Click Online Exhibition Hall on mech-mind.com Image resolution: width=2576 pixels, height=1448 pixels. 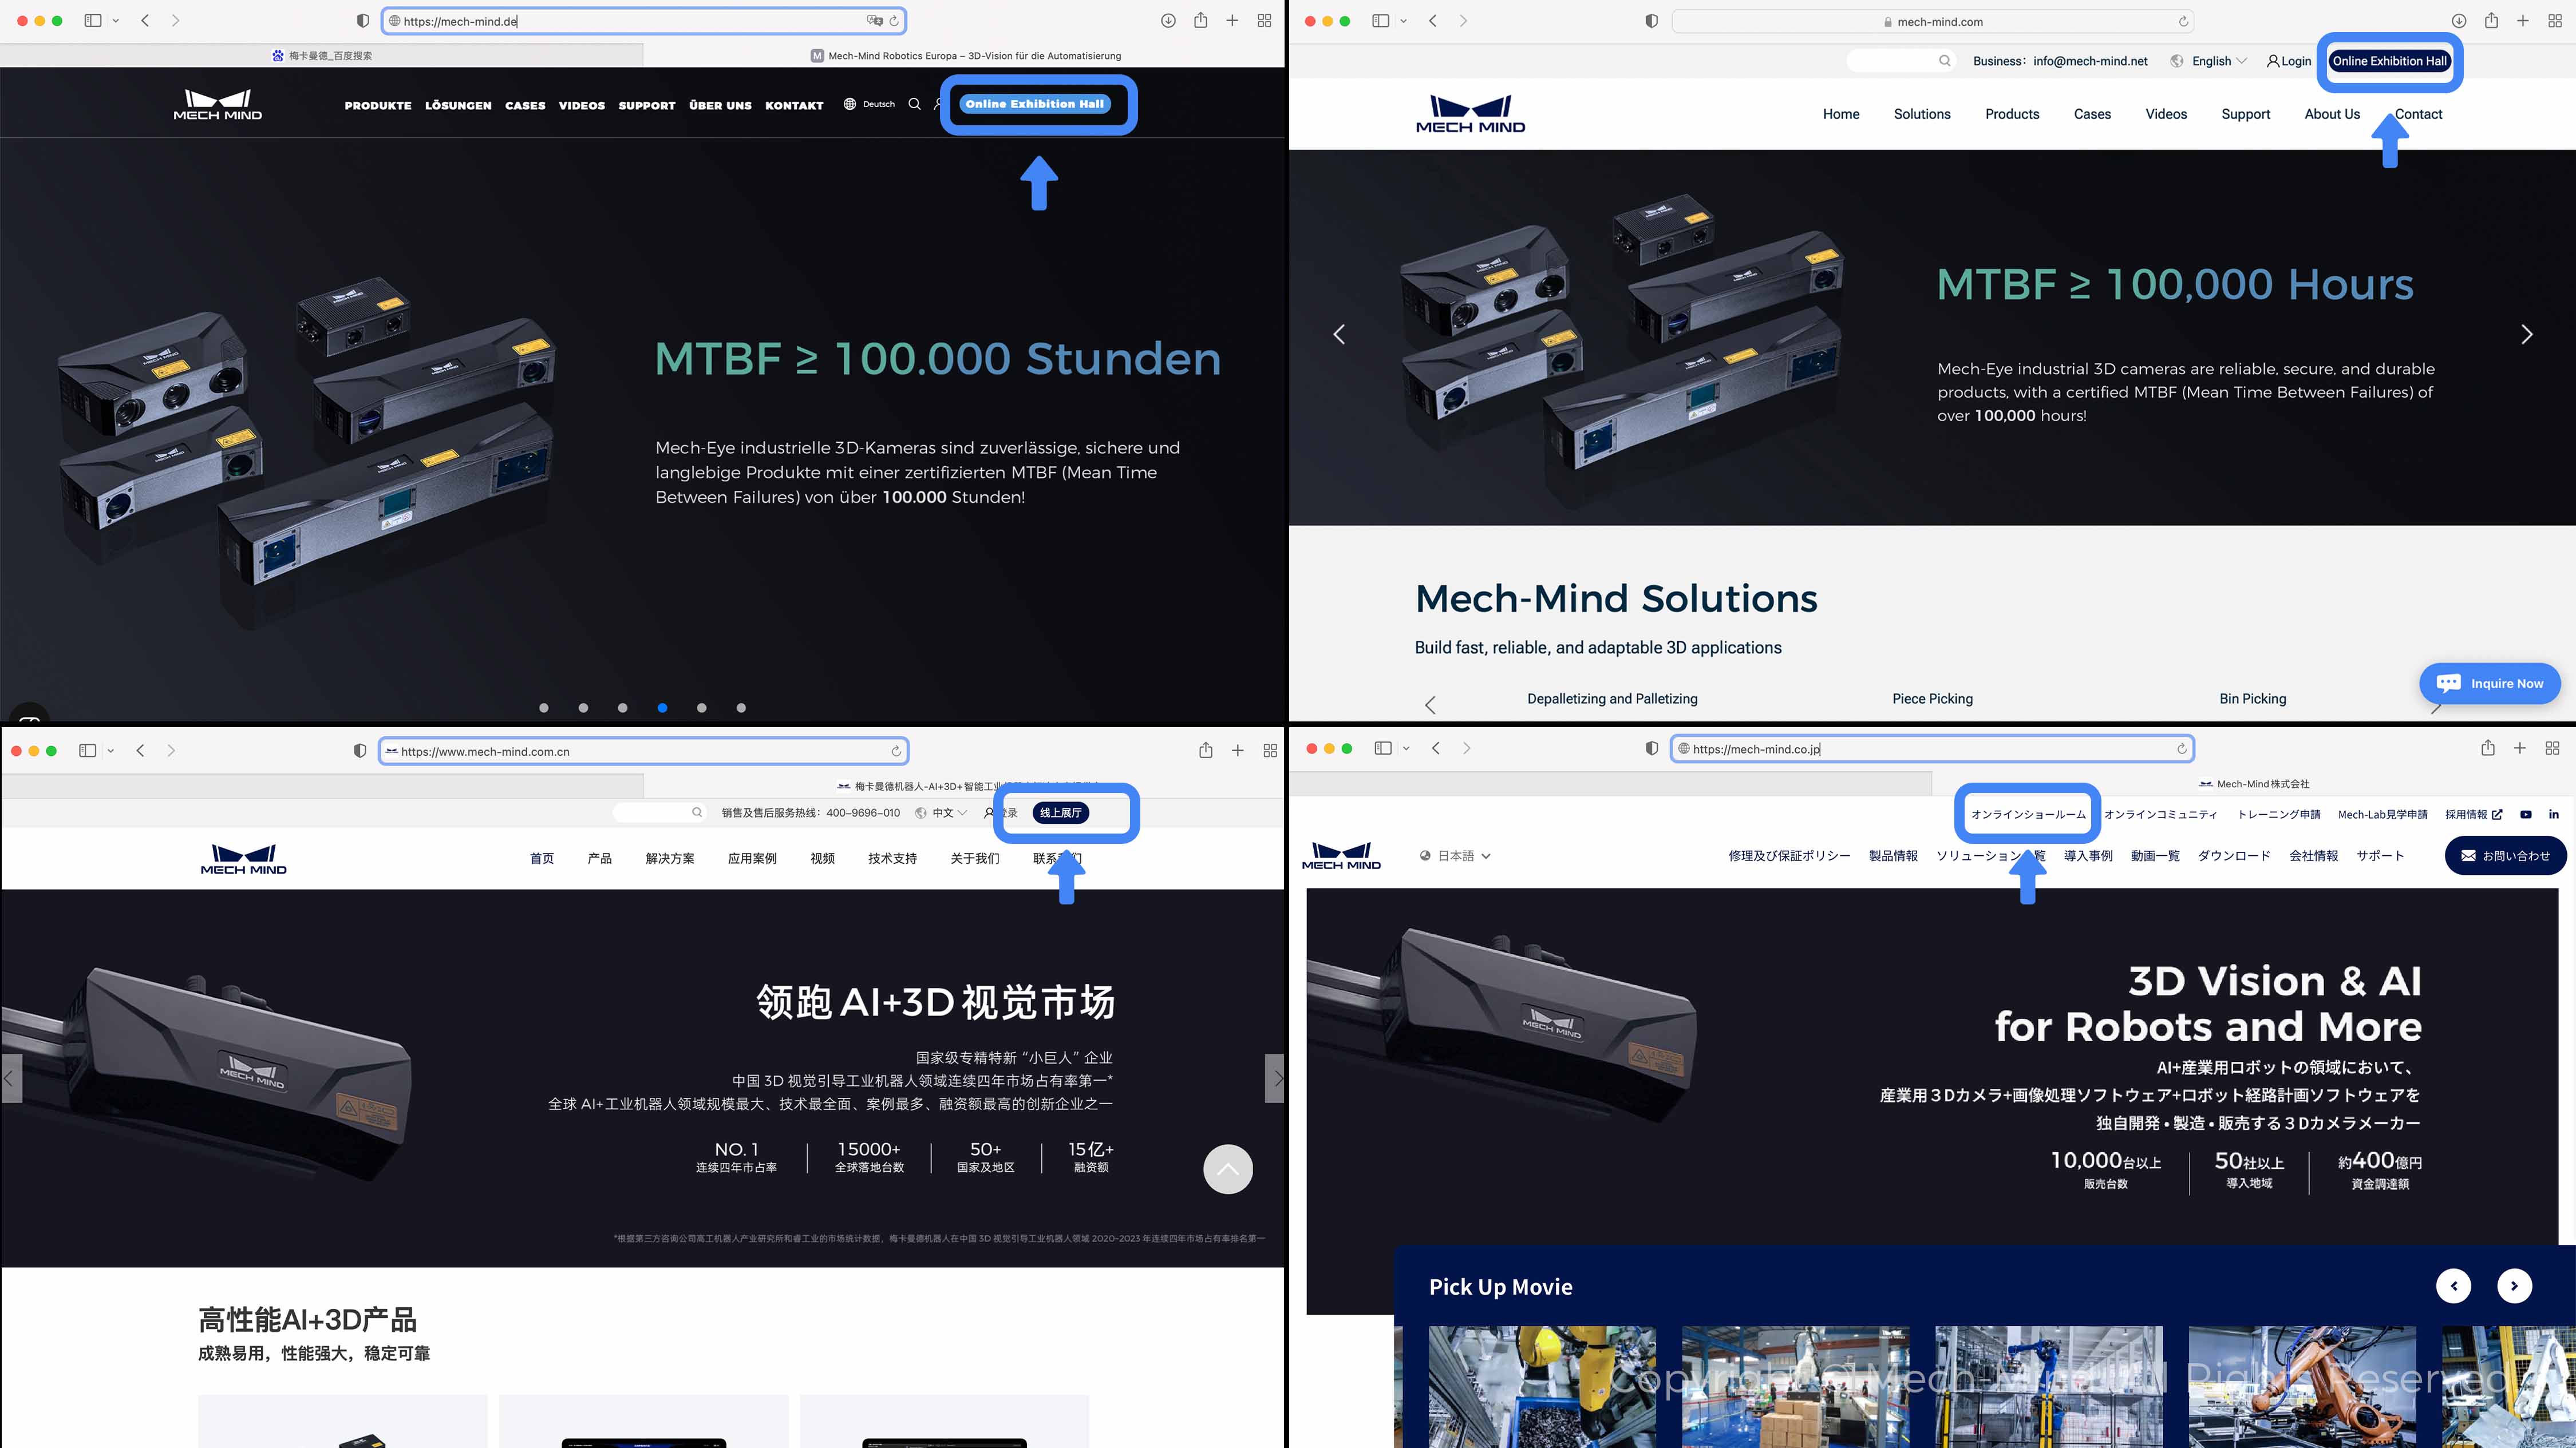click(2389, 61)
